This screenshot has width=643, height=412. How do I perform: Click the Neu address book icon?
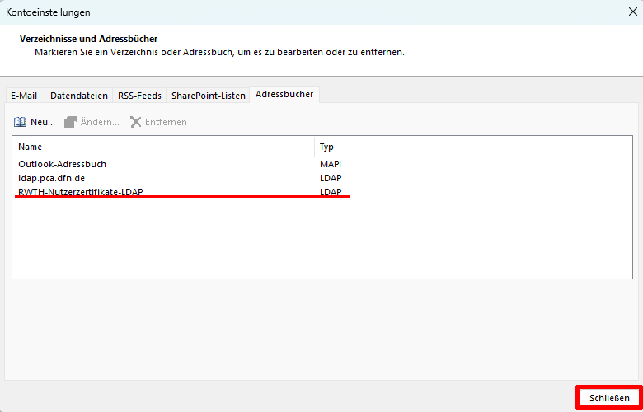click(20, 122)
